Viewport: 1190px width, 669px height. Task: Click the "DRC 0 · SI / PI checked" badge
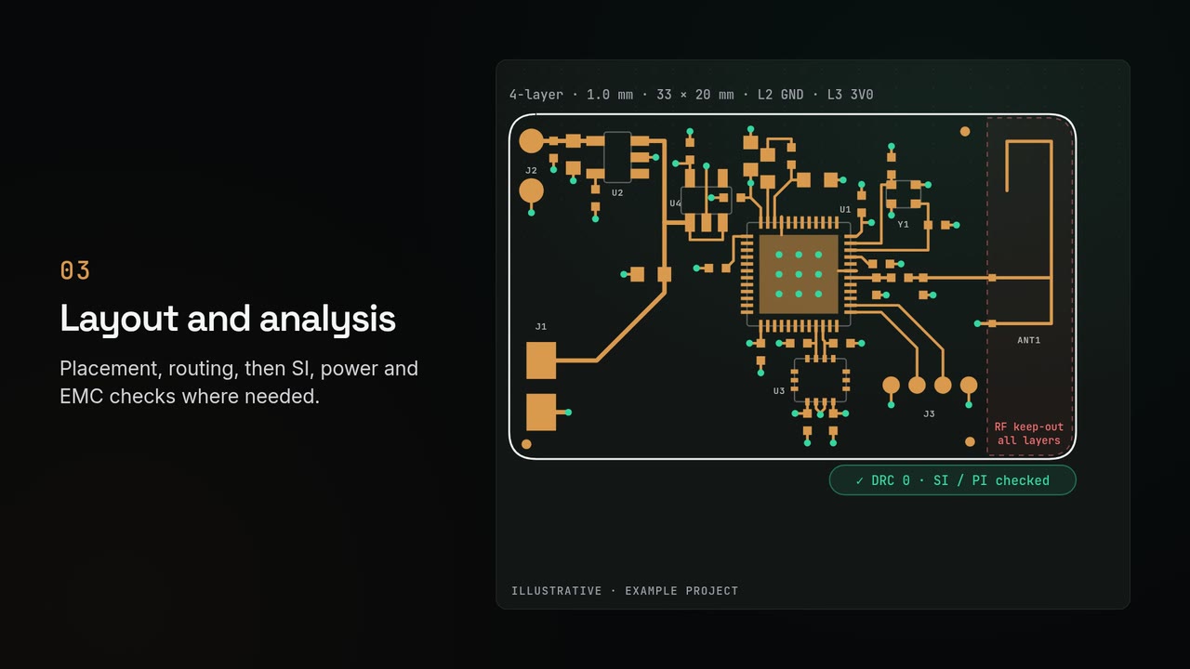click(952, 480)
